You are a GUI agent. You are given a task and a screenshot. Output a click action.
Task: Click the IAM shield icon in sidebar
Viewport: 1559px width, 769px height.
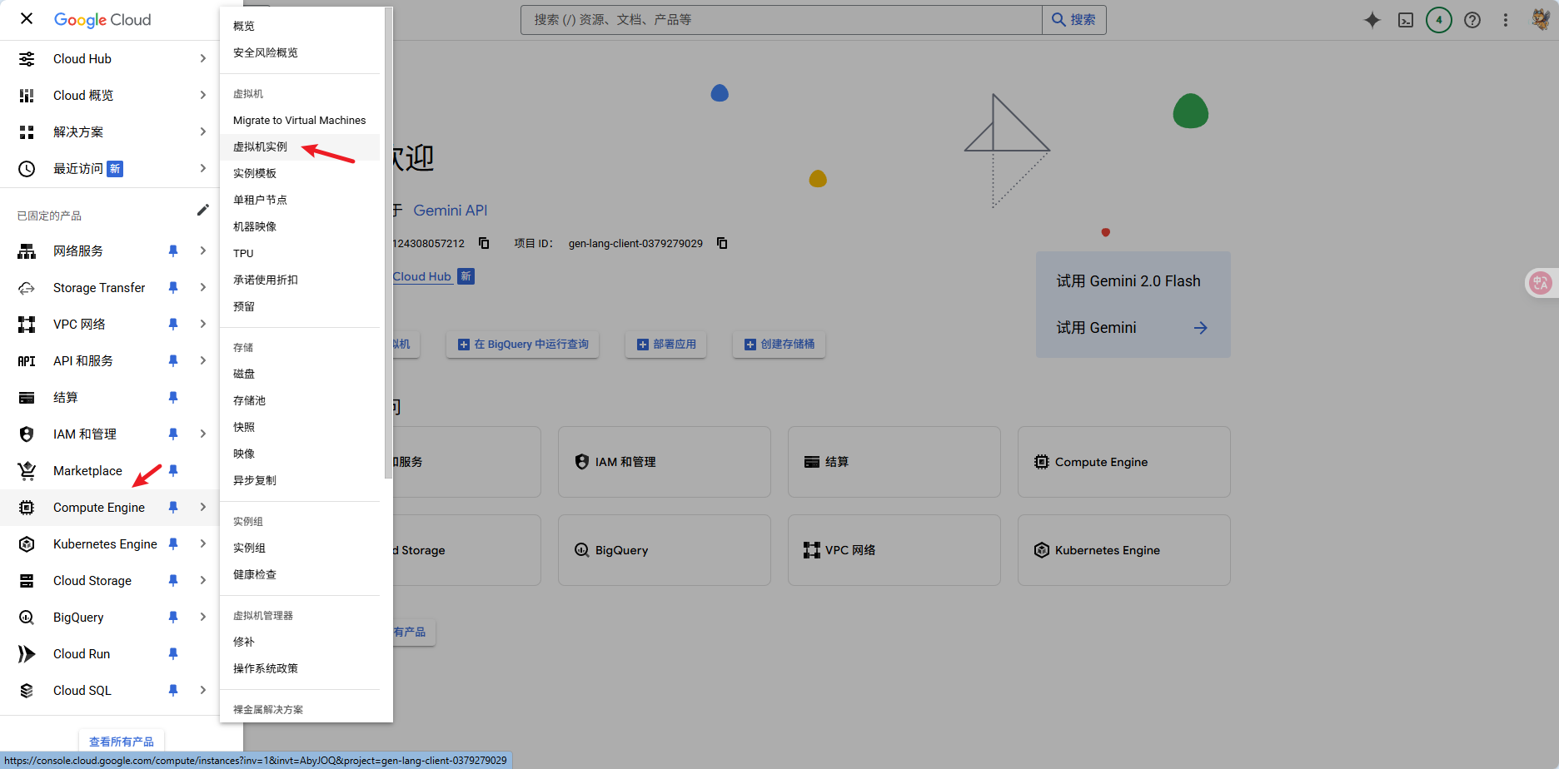(x=27, y=434)
